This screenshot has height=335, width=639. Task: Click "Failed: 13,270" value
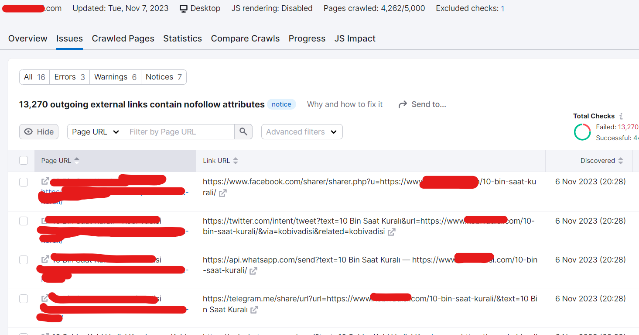617,127
